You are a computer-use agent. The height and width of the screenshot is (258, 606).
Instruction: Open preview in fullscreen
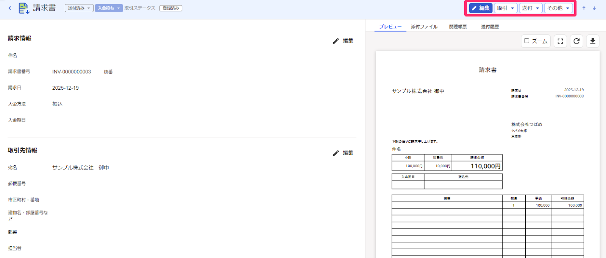560,41
